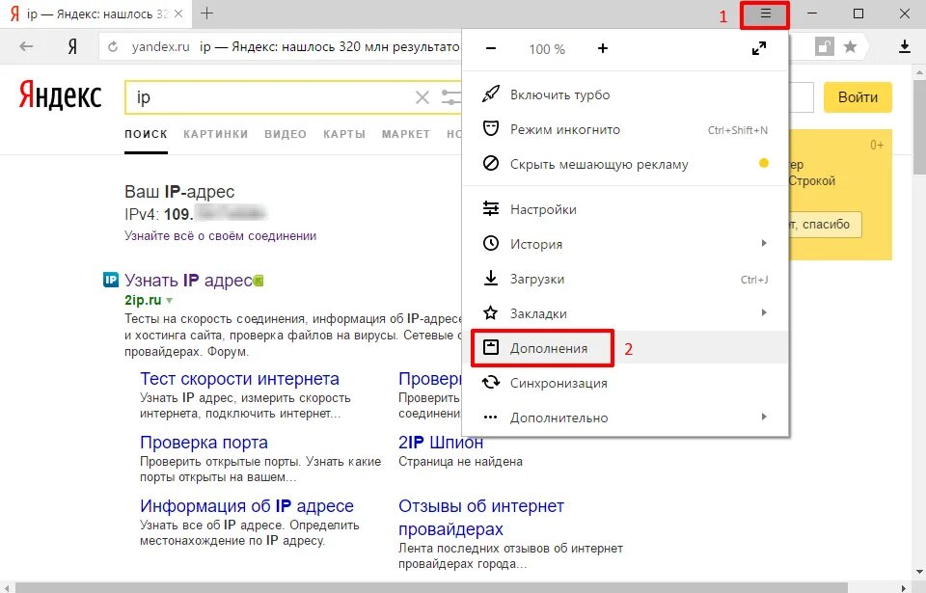The height and width of the screenshot is (593, 926).
Task: Click the incognito mask icon
Action: pos(491,129)
